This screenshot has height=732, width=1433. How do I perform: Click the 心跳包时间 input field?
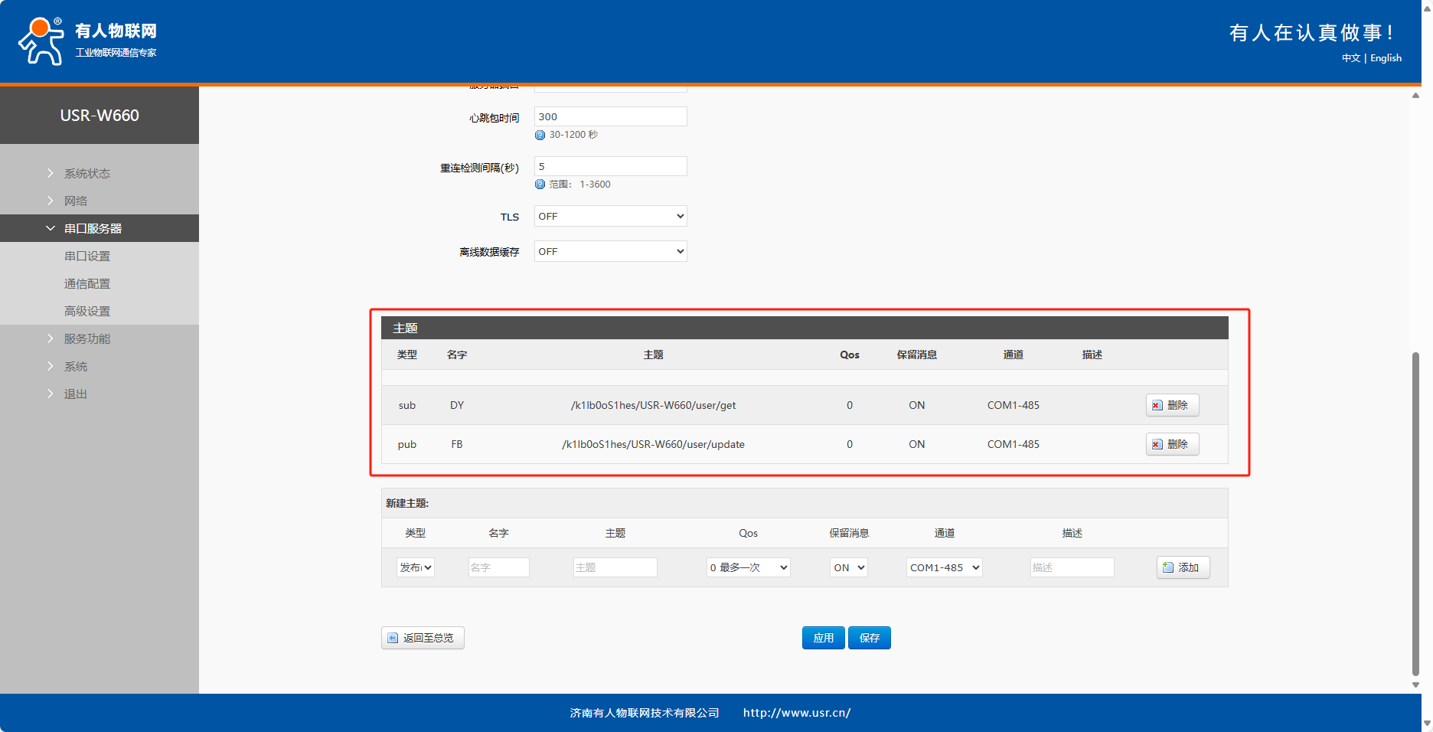point(610,117)
